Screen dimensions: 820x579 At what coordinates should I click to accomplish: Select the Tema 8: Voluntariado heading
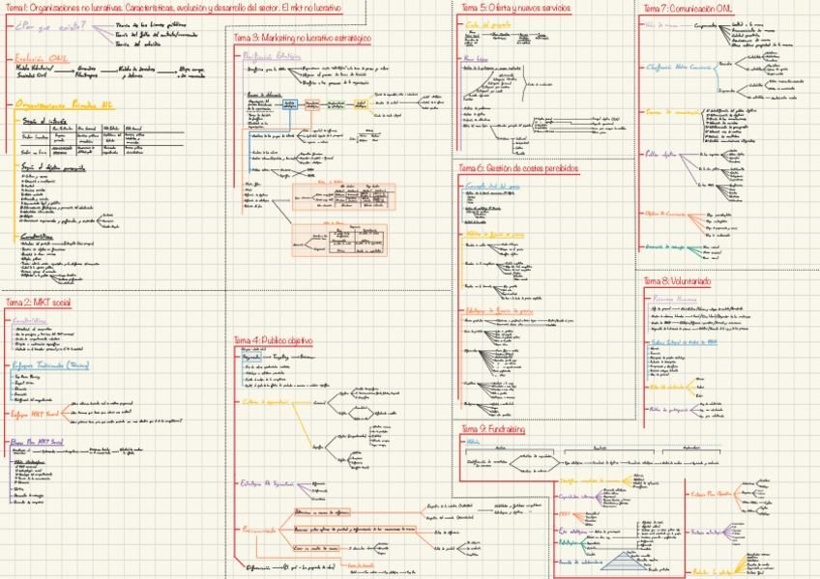677,281
